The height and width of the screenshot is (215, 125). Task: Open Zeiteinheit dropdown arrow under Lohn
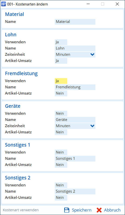coord(92,55)
